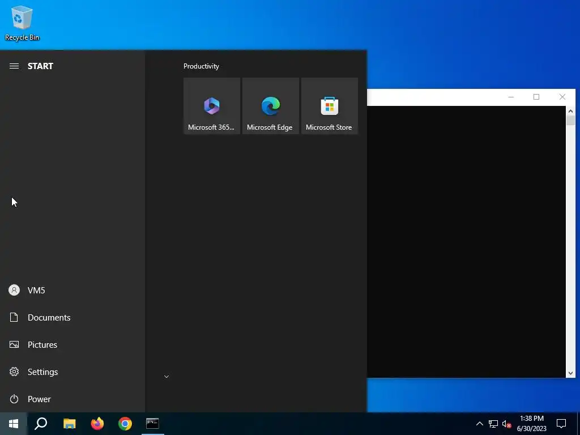Maximize the console window

(536, 97)
